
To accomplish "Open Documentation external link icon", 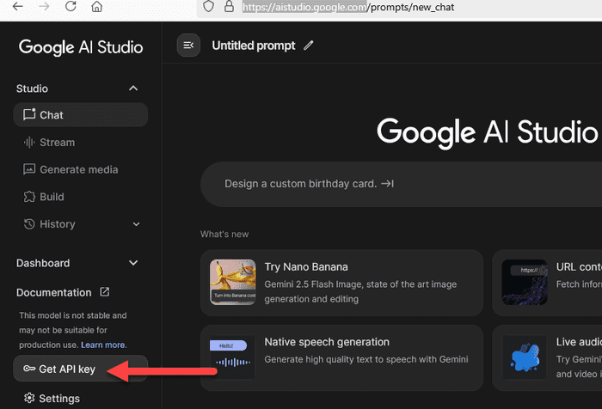I will coord(105,292).
